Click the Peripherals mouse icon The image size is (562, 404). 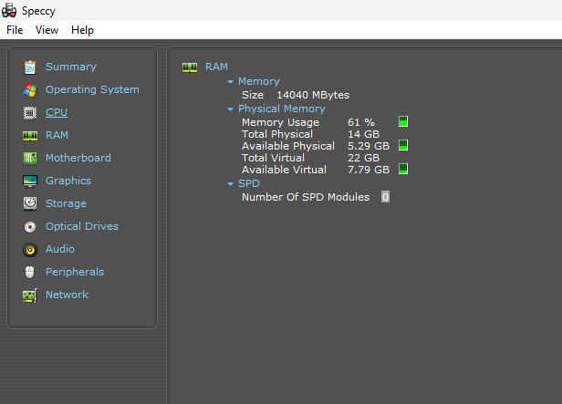(x=30, y=272)
